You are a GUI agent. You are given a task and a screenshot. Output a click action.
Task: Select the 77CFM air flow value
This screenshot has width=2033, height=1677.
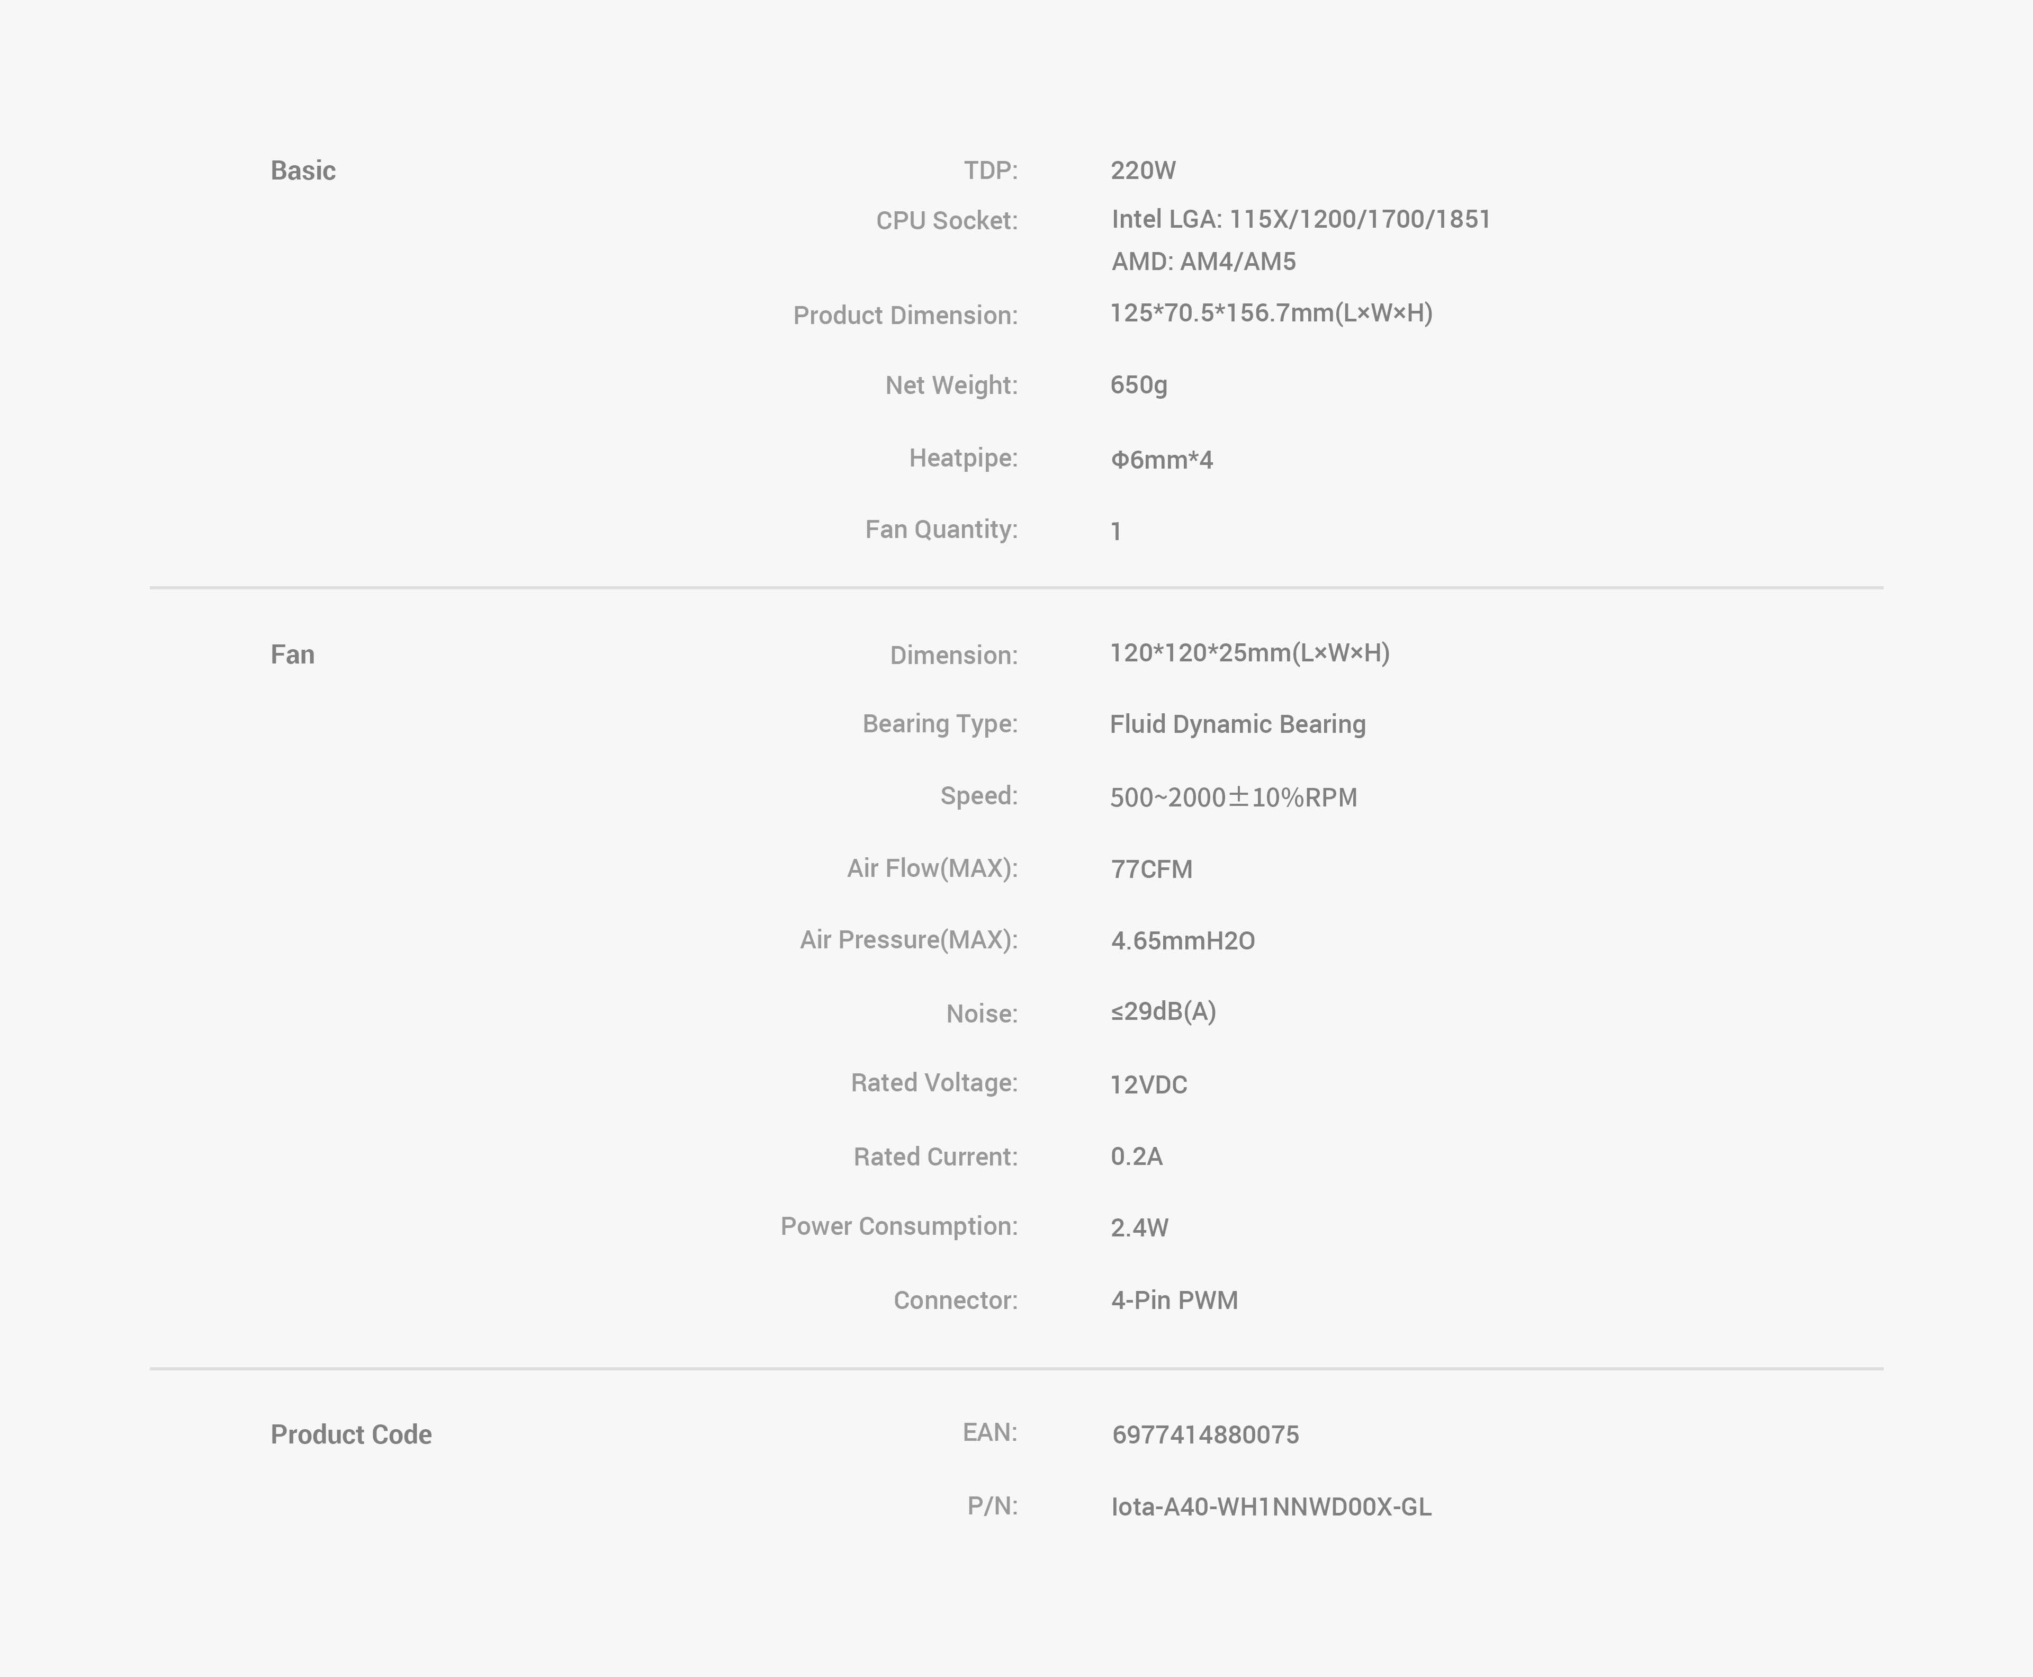[1150, 869]
